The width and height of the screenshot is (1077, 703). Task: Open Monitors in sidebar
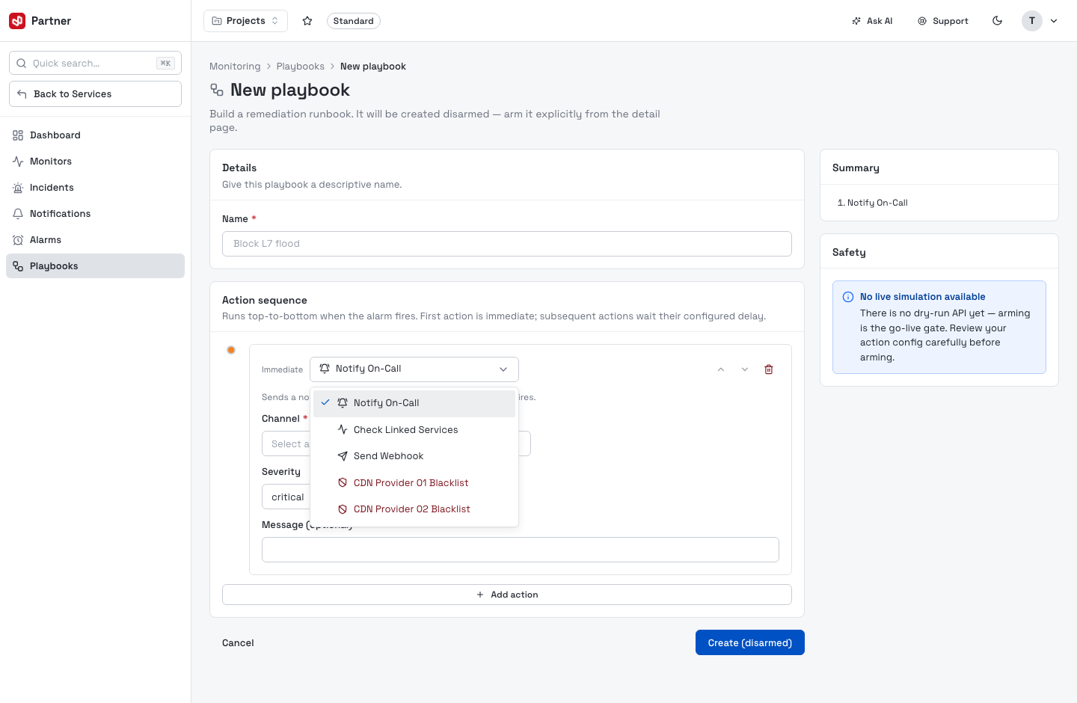[x=95, y=162]
